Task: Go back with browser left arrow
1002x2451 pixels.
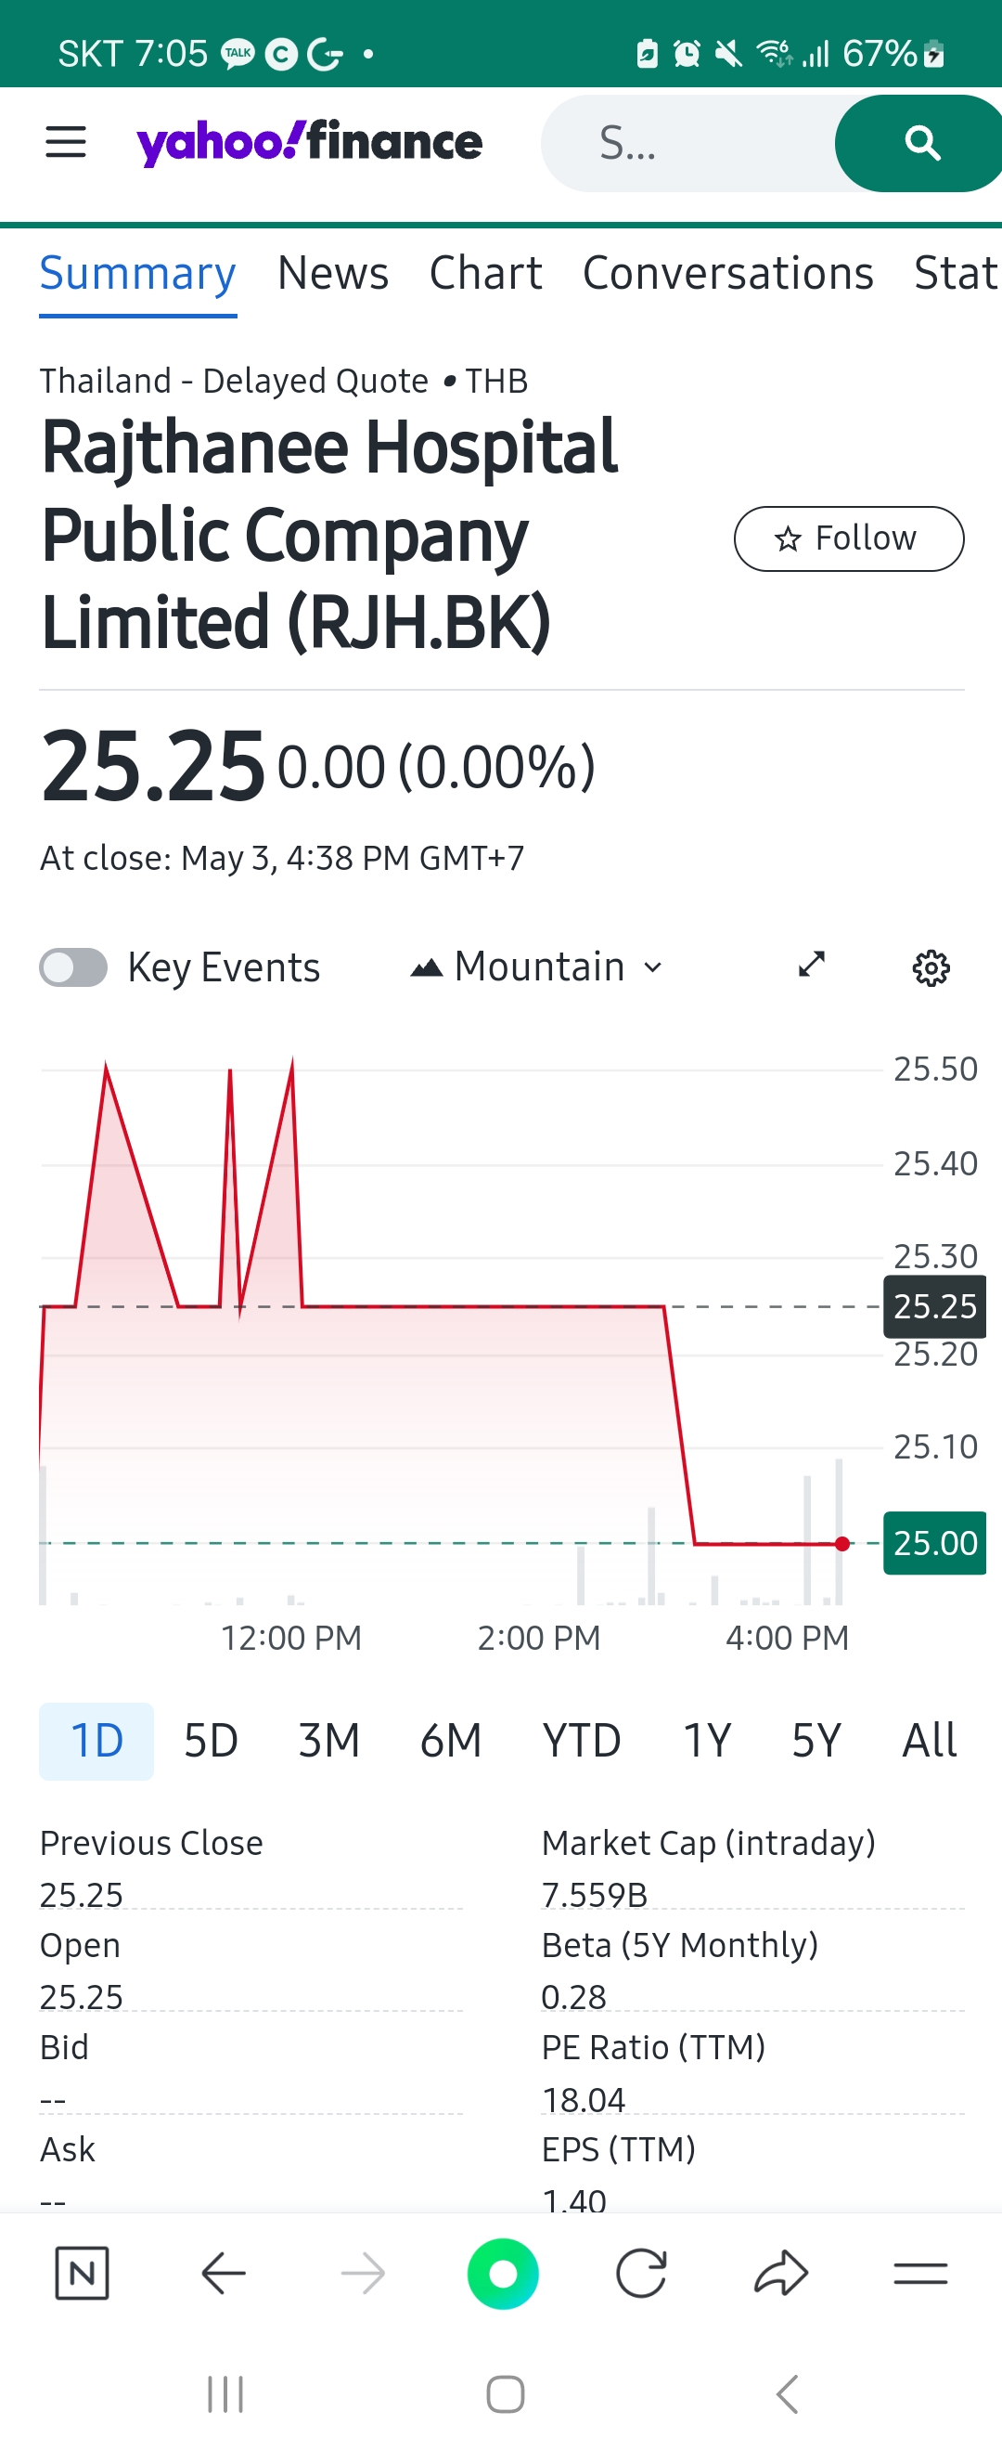Action: point(225,2274)
